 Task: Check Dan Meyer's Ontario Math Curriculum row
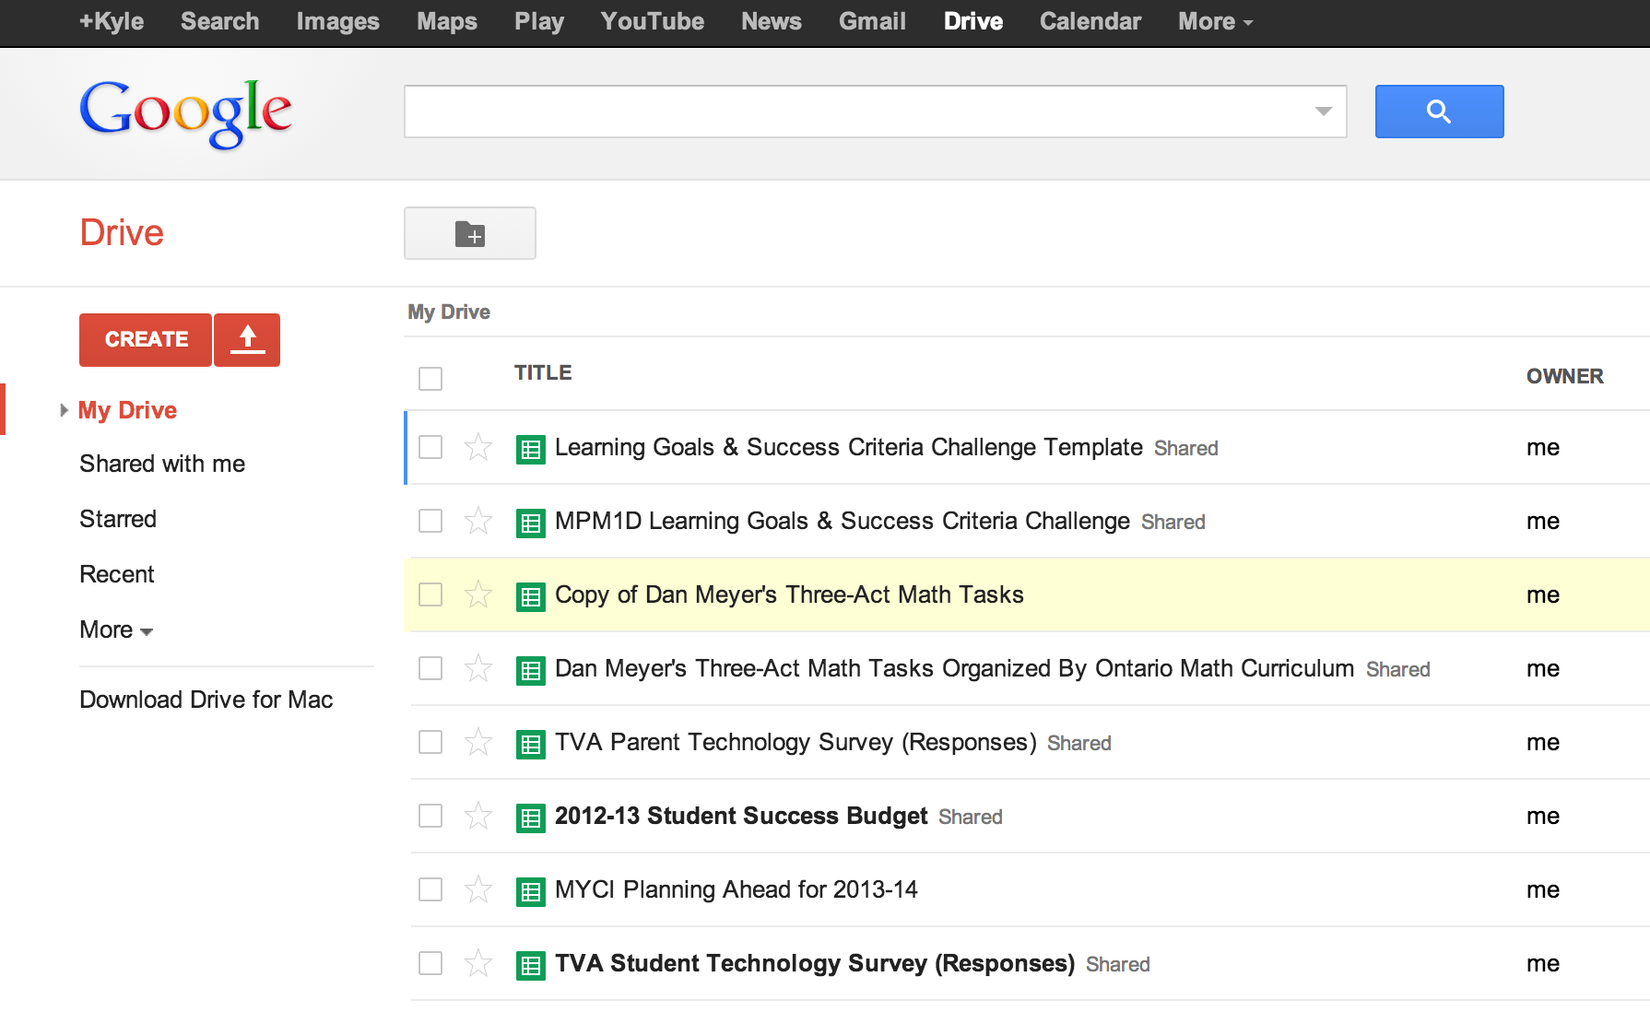pos(430,668)
